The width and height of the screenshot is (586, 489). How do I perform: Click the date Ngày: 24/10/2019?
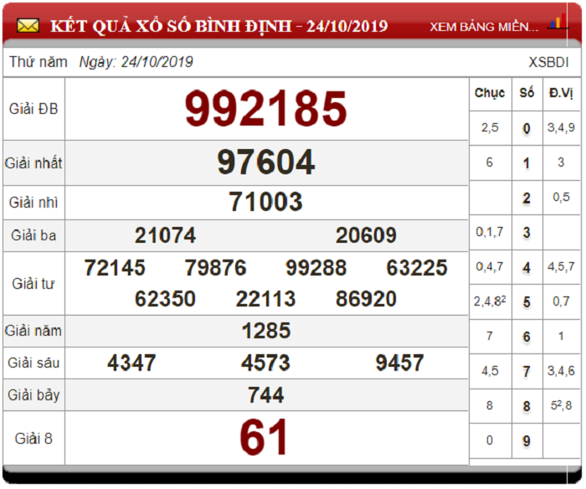tap(136, 62)
